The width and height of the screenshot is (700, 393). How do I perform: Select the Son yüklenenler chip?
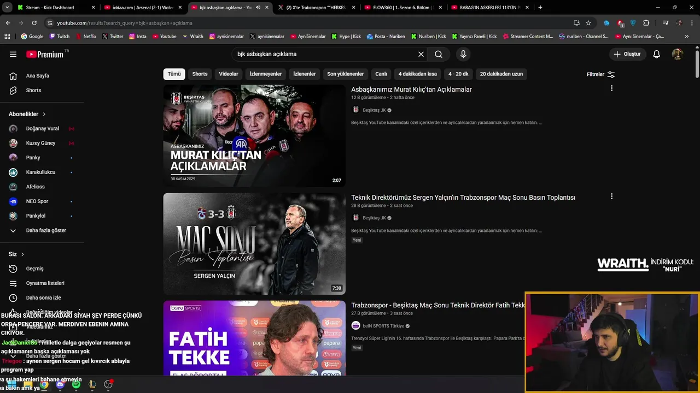pyautogui.click(x=346, y=74)
